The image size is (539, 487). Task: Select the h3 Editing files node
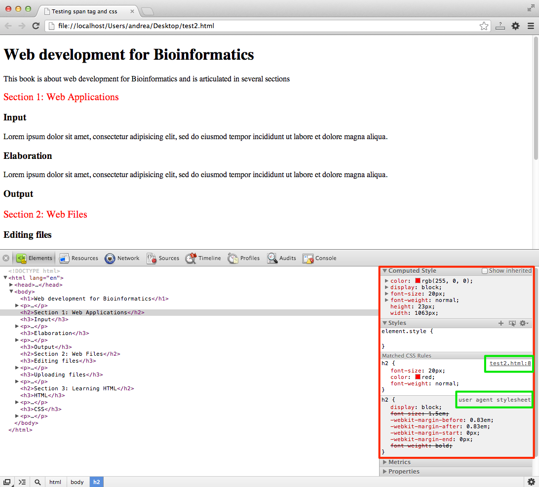pos(58,361)
